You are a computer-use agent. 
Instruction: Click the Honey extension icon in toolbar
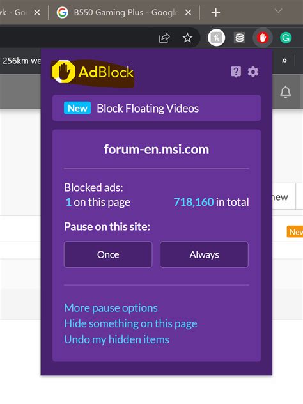pos(217,38)
